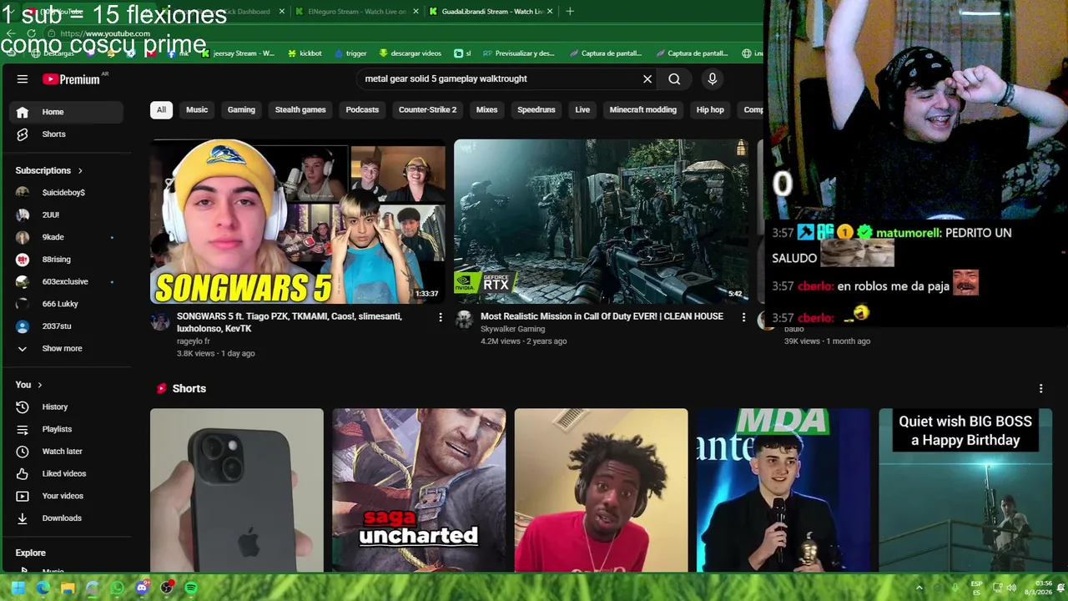The width and height of the screenshot is (1068, 601).
Task: Select the Live filter chip
Action: pos(582,110)
